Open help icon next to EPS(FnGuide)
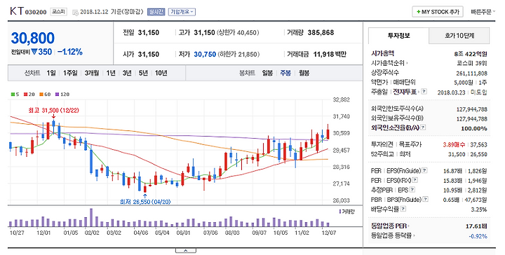The height and width of the screenshot is (255, 505). [x=425, y=170]
